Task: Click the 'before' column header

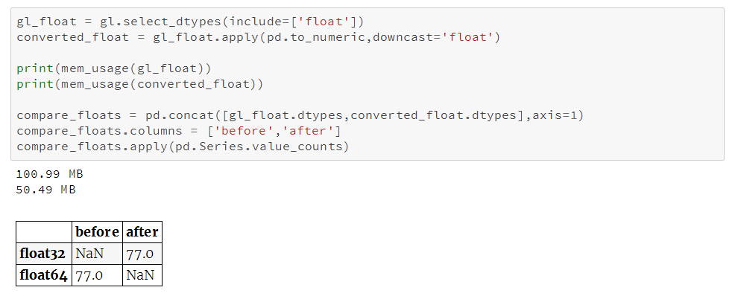Action: tap(97, 232)
